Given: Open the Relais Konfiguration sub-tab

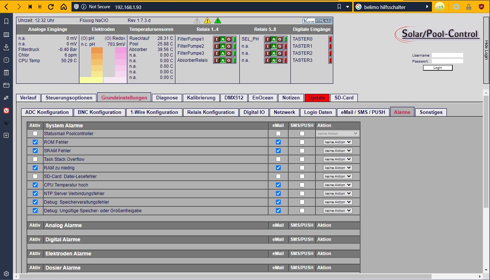Looking at the screenshot, I should [x=211, y=112].
